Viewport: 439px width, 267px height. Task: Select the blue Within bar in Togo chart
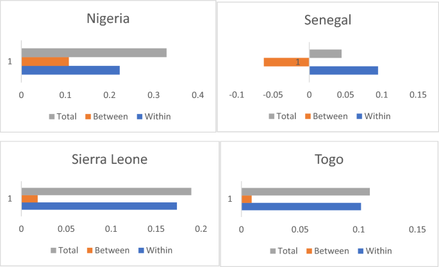[301, 206]
